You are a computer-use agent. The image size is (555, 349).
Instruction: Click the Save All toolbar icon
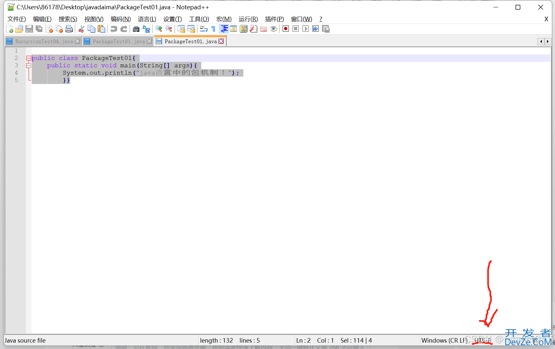point(39,29)
